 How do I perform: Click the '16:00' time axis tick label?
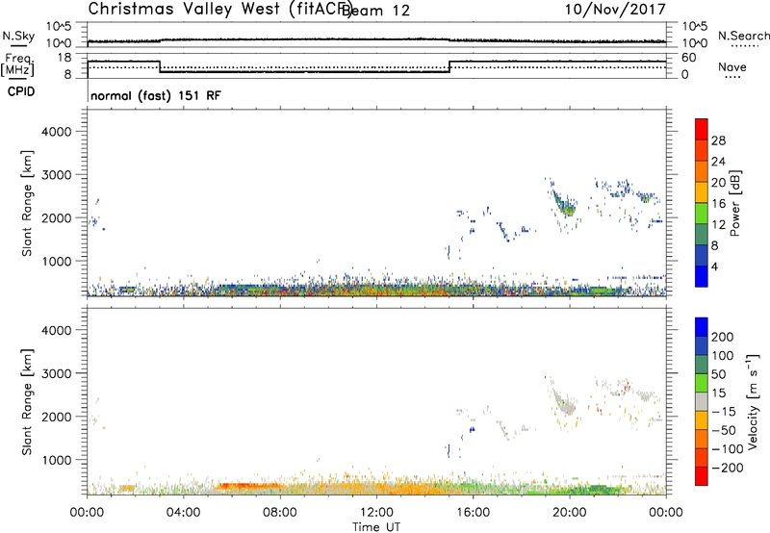pyautogui.click(x=473, y=512)
